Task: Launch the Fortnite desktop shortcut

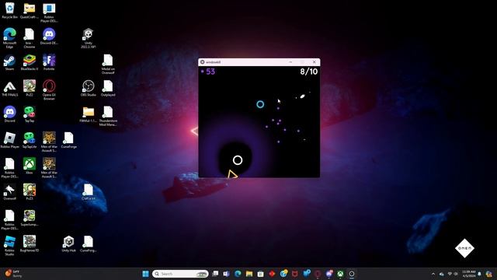Action: pos(49,62)
